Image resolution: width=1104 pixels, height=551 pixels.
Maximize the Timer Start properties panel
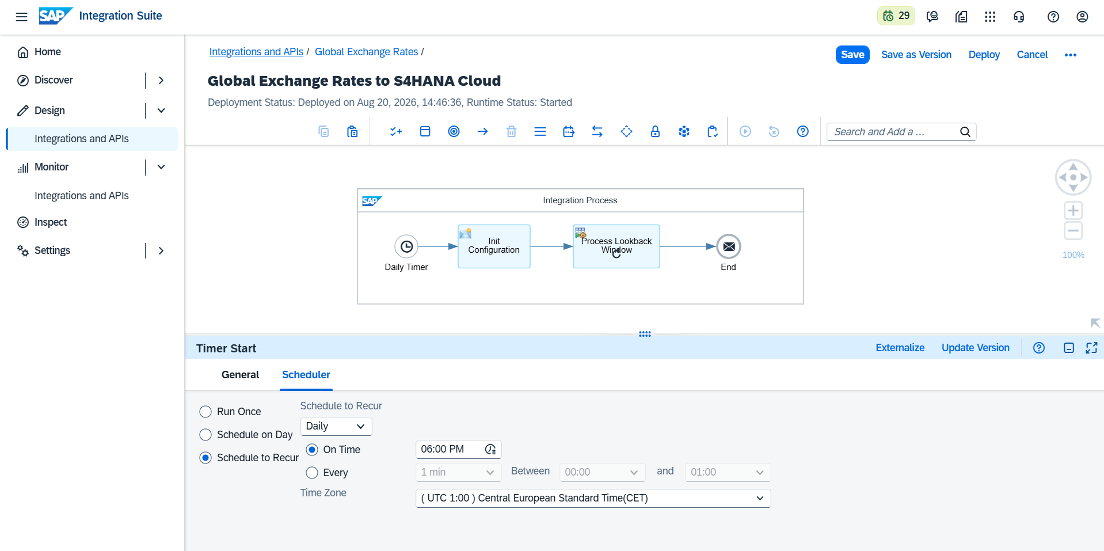(1091, 348)
